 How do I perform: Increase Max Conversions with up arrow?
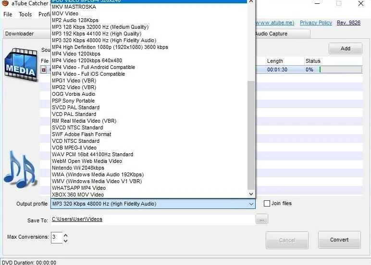pyautogui.click(x=65, y=235)
